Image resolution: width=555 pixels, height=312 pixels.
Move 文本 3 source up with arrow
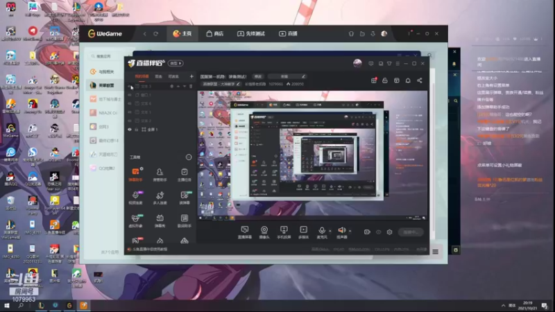click(x=178, y=86)
